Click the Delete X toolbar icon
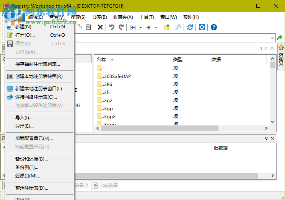The height and width of the screenshot is (200, 285). click(x=100, y=27)
